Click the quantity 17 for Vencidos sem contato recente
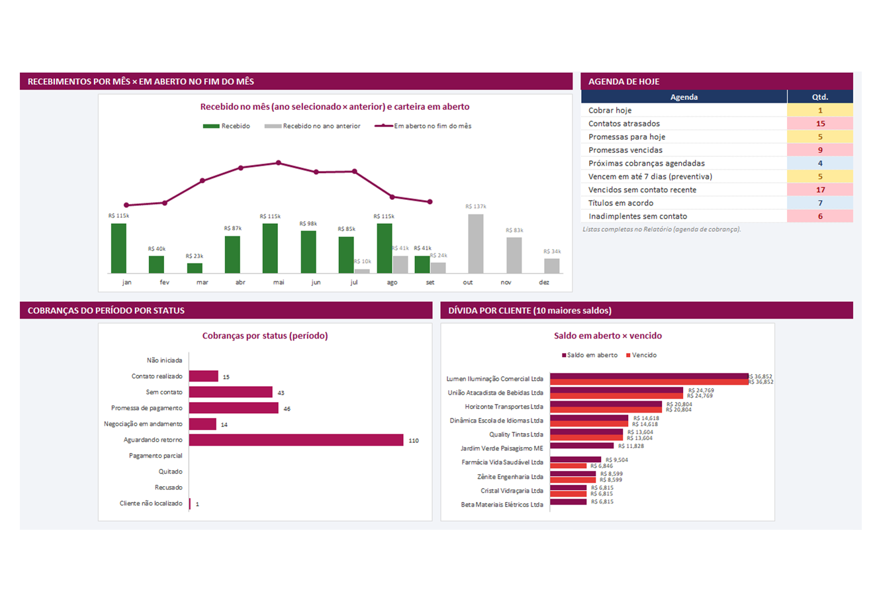 pyautogui.click(x=820, y=190)
